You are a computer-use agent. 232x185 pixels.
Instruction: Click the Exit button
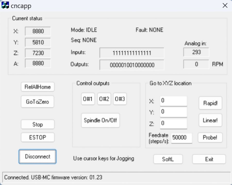pos(209,159)
